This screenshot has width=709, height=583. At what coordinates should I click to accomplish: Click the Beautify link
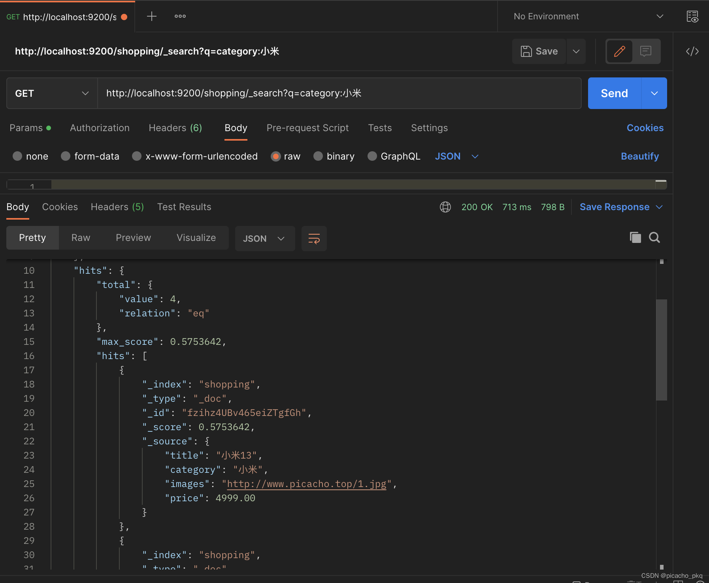click(639, 156)
